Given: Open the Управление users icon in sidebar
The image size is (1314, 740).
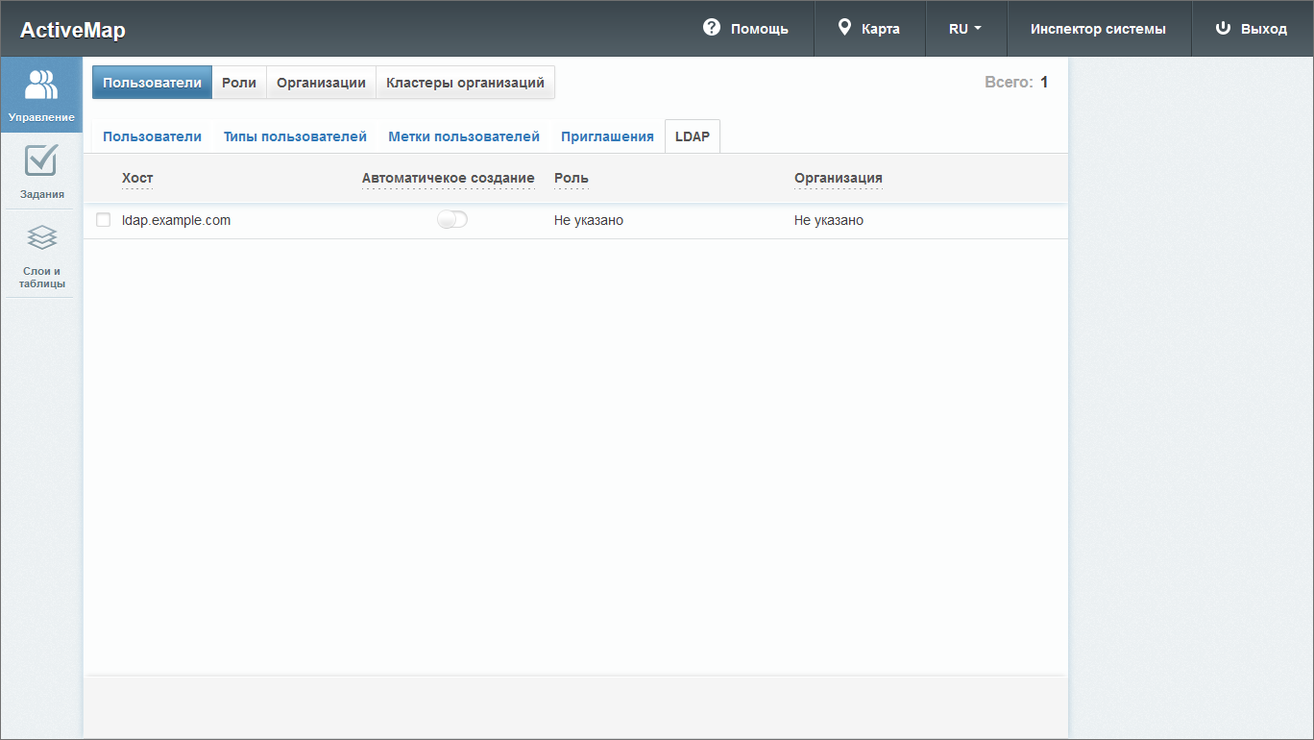Looking at the screenshot, I should [41, 86].
